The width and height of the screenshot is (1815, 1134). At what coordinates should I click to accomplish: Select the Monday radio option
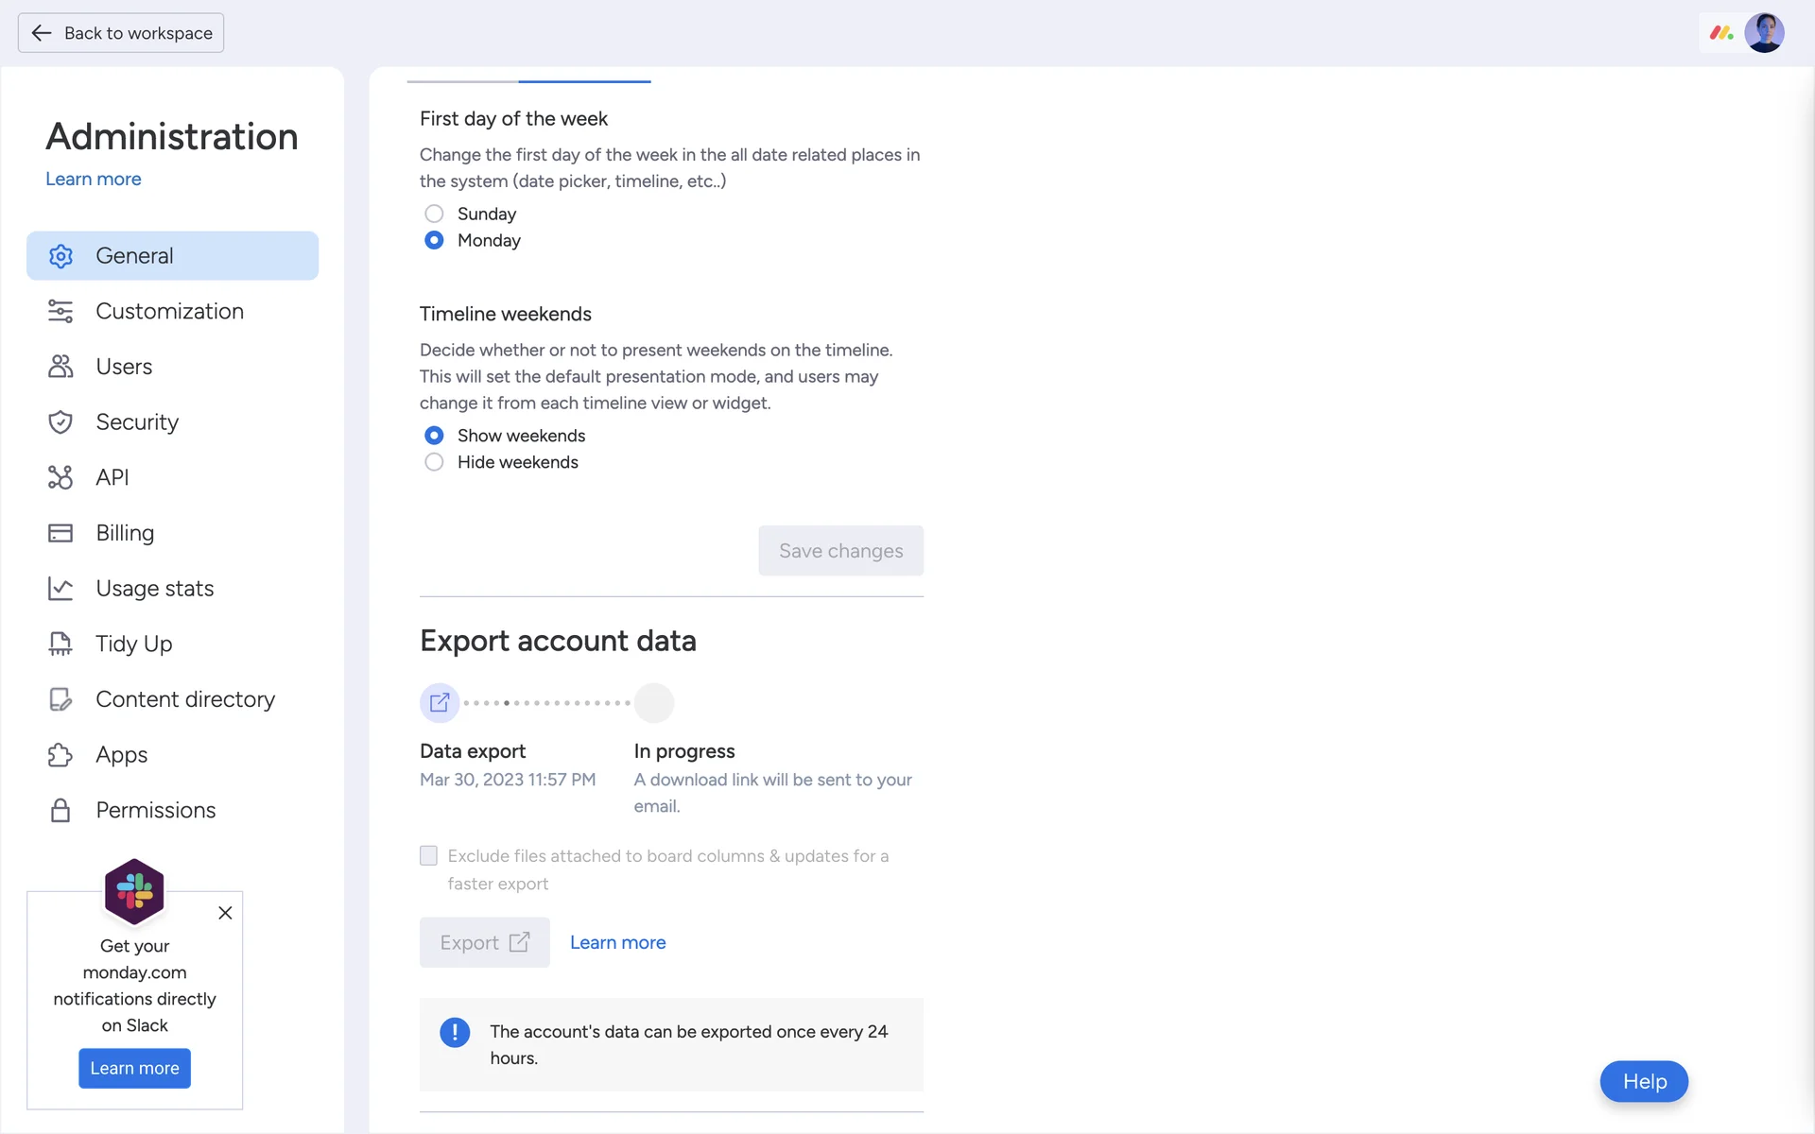point(434,240)
